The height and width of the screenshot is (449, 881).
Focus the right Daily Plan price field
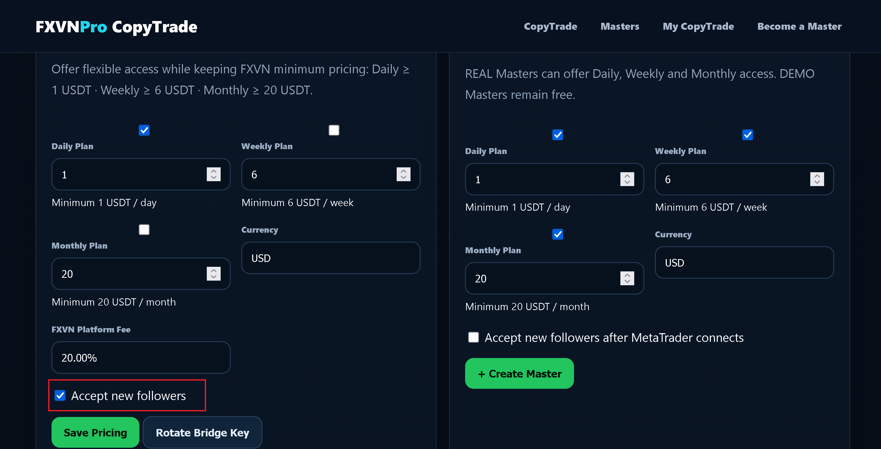(554, 179)
